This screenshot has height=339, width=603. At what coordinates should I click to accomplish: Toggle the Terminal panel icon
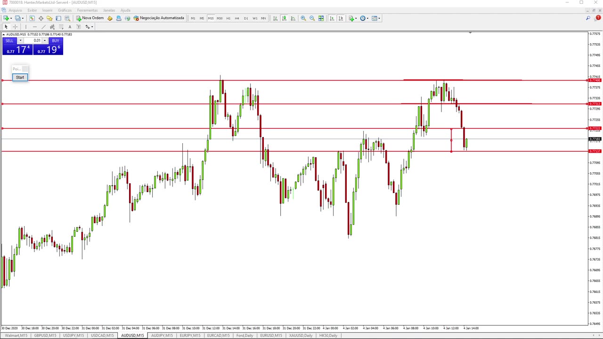[58, 18]
